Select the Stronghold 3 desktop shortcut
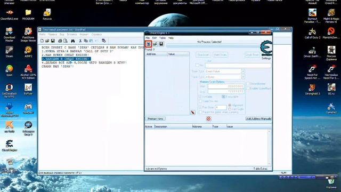This screenshot has height=192, width=341. 312,89
